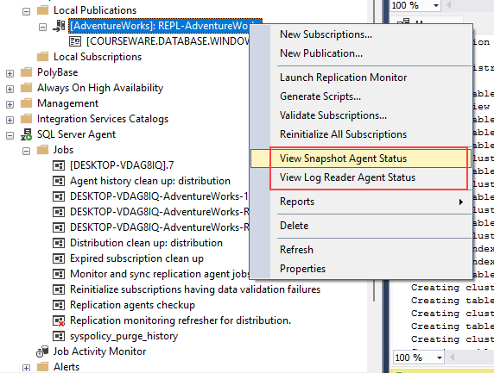The height and width of the screenshot is (373, 494).
Task: Click the syspolicy_purge_history job icon
Action: click(59, 336)
